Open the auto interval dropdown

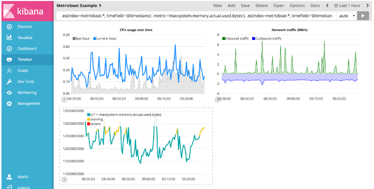[347, 16]
